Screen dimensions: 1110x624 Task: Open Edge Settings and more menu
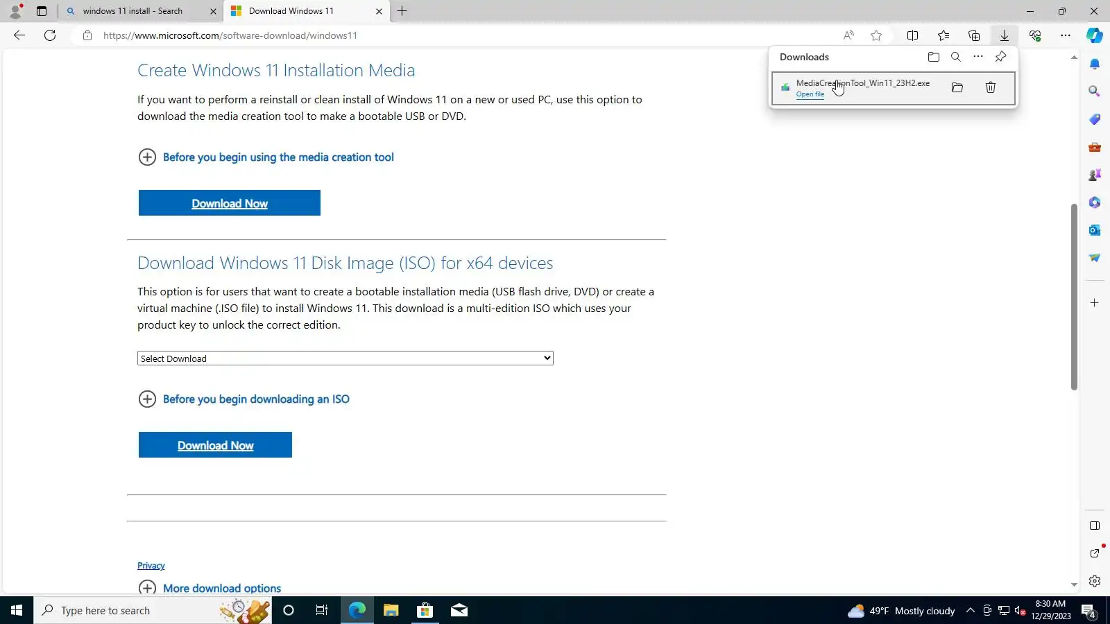pos(1066,35)
